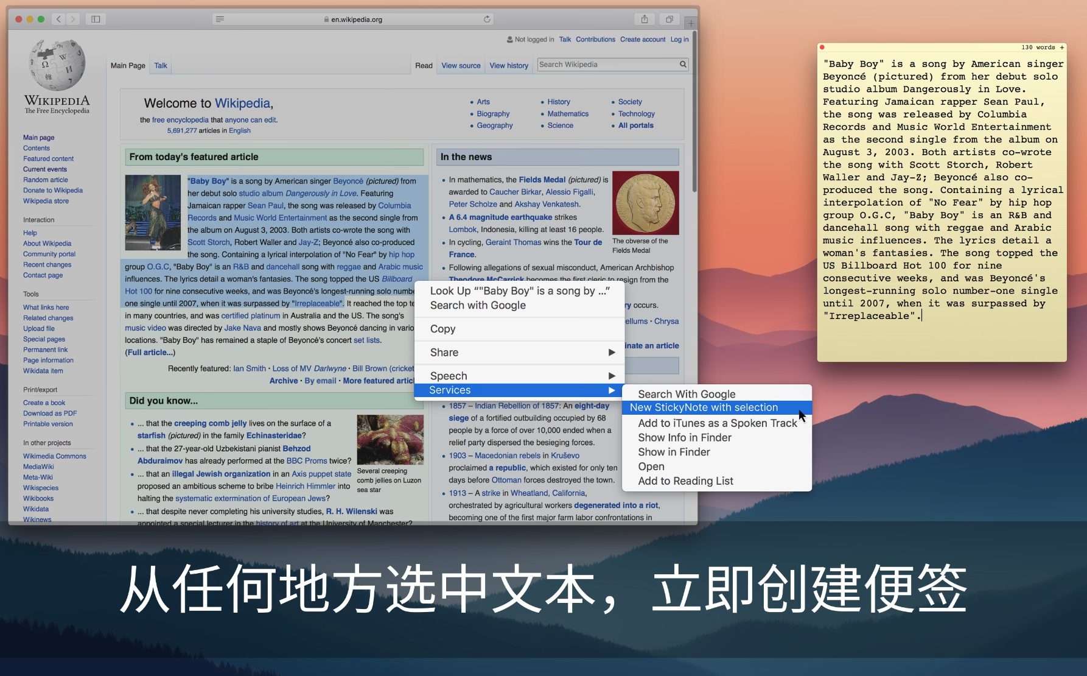Close the sticky note with red dot
The width and height of the screenshot is (1087, 676).
[x=822, y=48]
